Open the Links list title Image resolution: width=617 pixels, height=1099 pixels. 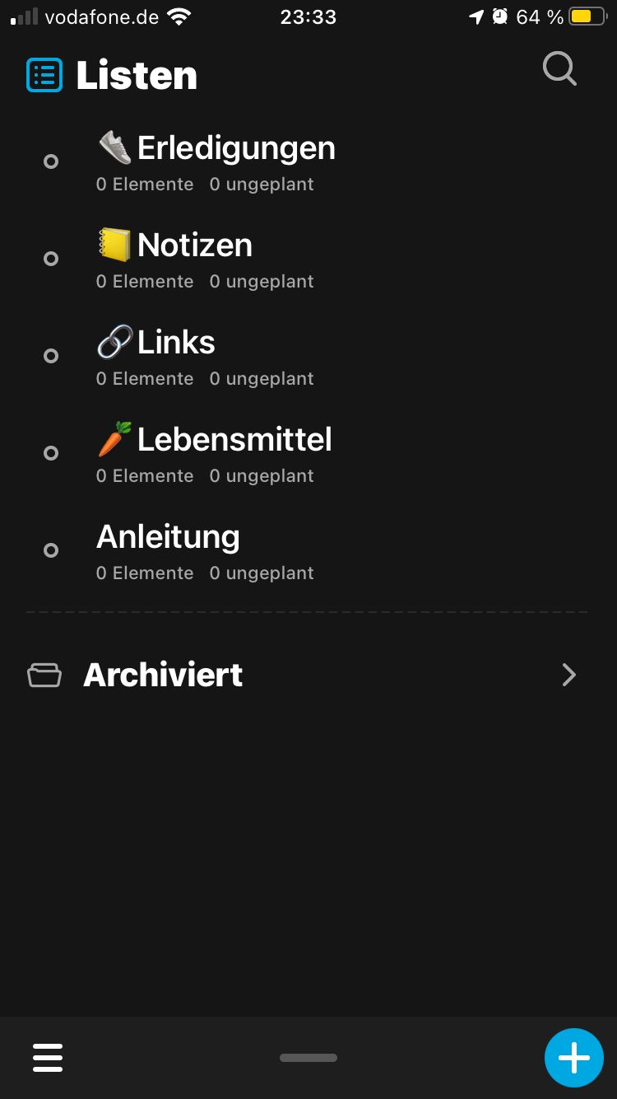[x=176, y=343]
